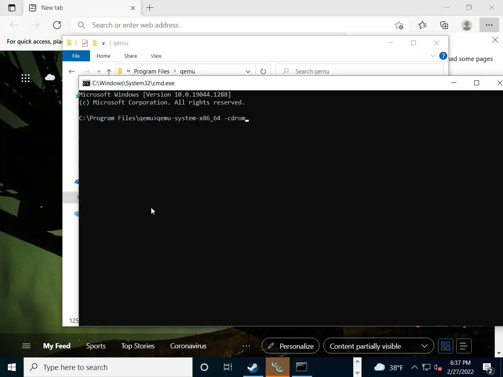Open the File tab in File Explorer
Image resolution: width=503 pixels, height=377 pixels.
click(76, 56)
